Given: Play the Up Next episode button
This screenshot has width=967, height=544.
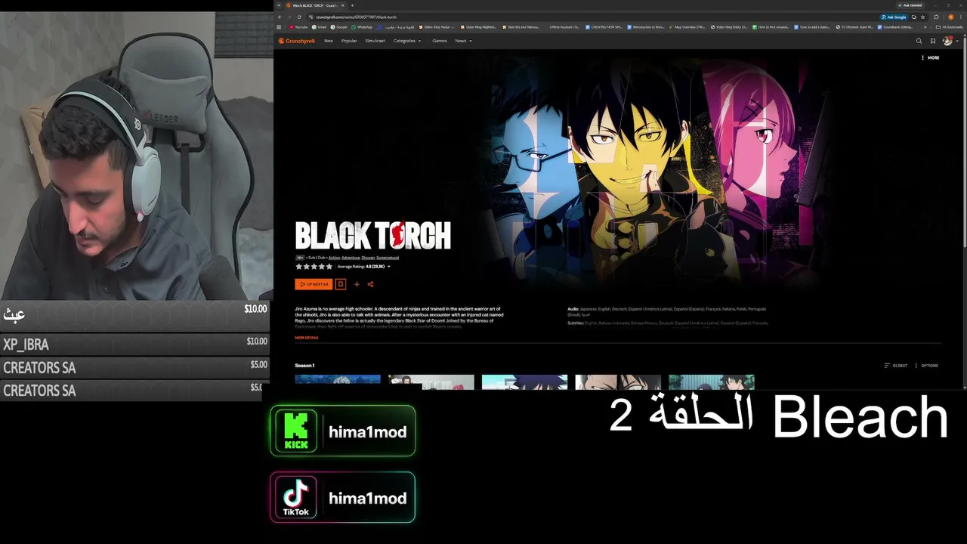Looking at the screenshot, I should (x=314, y=284).
